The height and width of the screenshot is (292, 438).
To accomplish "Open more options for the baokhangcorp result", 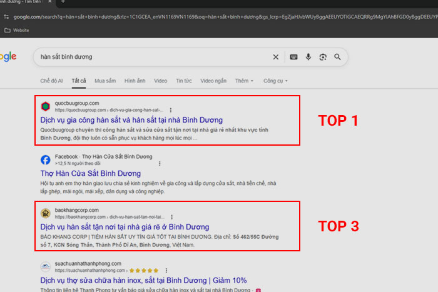I will tap(172, 217).
